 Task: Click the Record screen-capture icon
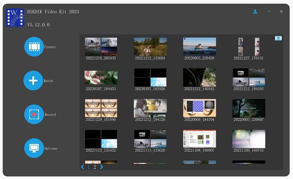tap(34, 114)
